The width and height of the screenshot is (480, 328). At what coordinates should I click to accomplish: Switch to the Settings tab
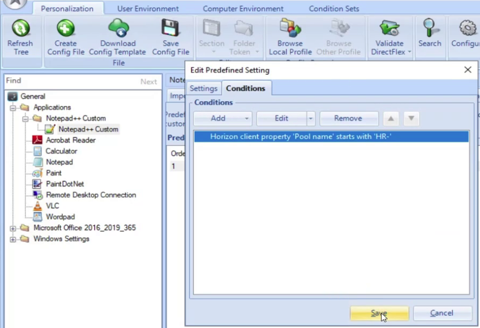click(203, 88)
